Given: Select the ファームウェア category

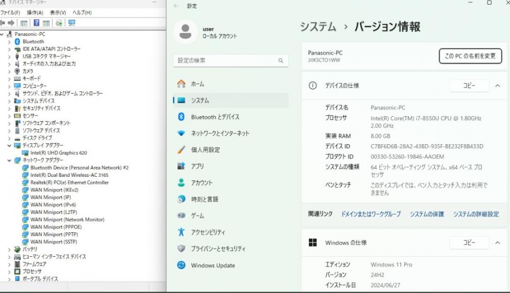Looking at the screenshot, I should coord(34,264).
